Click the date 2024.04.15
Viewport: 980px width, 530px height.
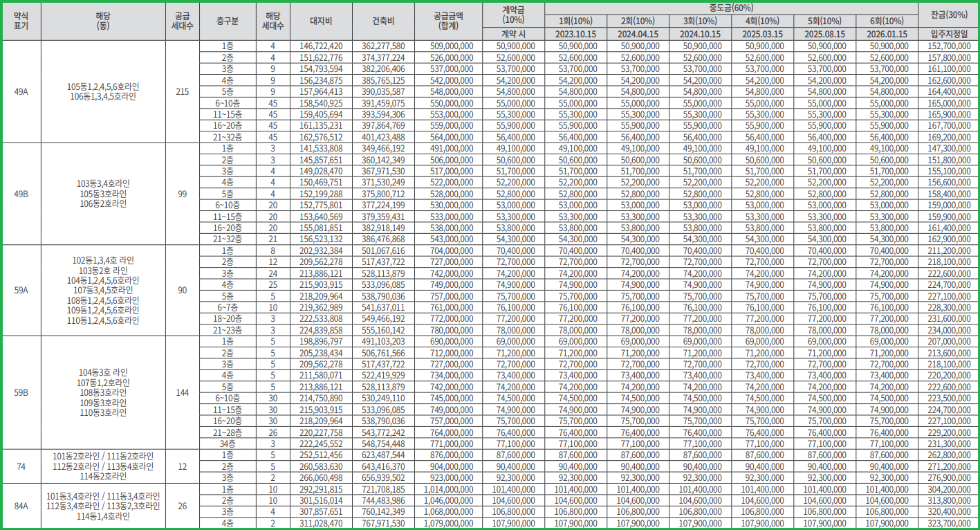[638, 34]
